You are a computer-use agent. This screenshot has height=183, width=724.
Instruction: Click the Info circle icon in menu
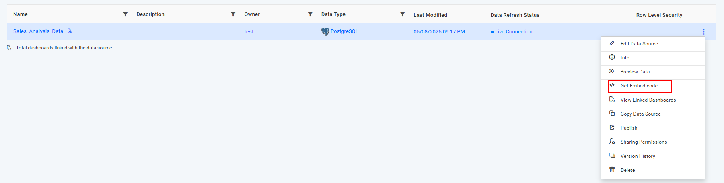click(612, 57)
